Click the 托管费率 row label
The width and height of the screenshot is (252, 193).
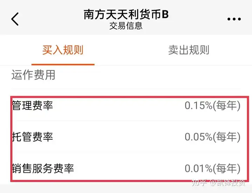click(33, 137)
